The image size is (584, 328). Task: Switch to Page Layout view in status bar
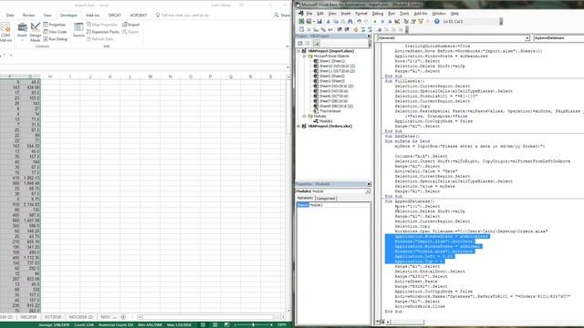click(x=215, y=324)
